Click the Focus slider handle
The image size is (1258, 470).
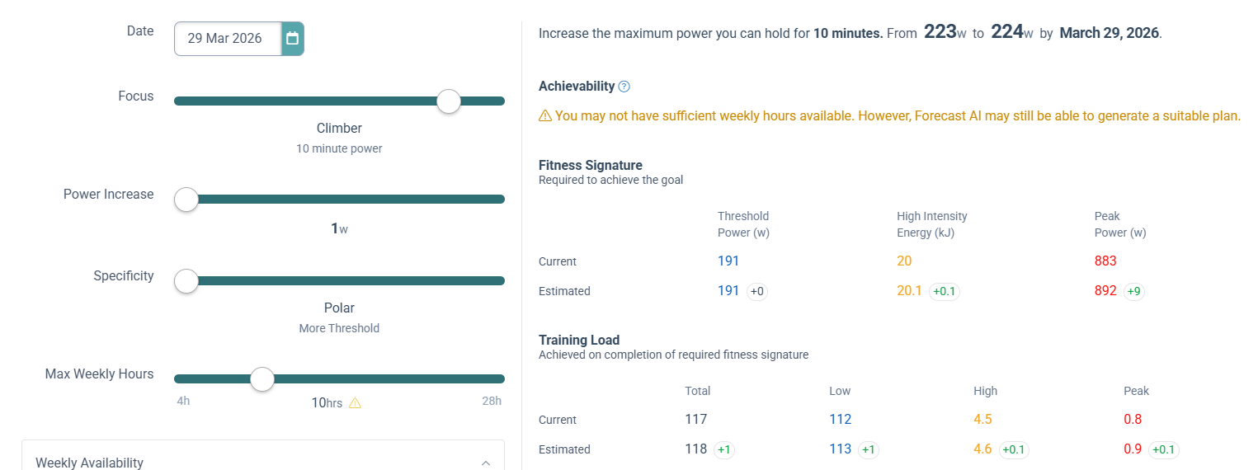449,101
